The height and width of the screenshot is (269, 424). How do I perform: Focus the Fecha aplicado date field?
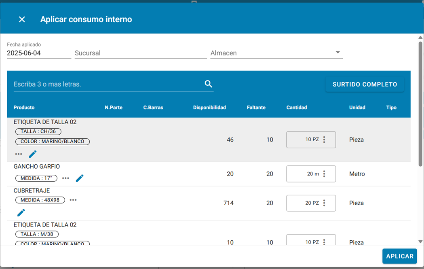(39, 53)
